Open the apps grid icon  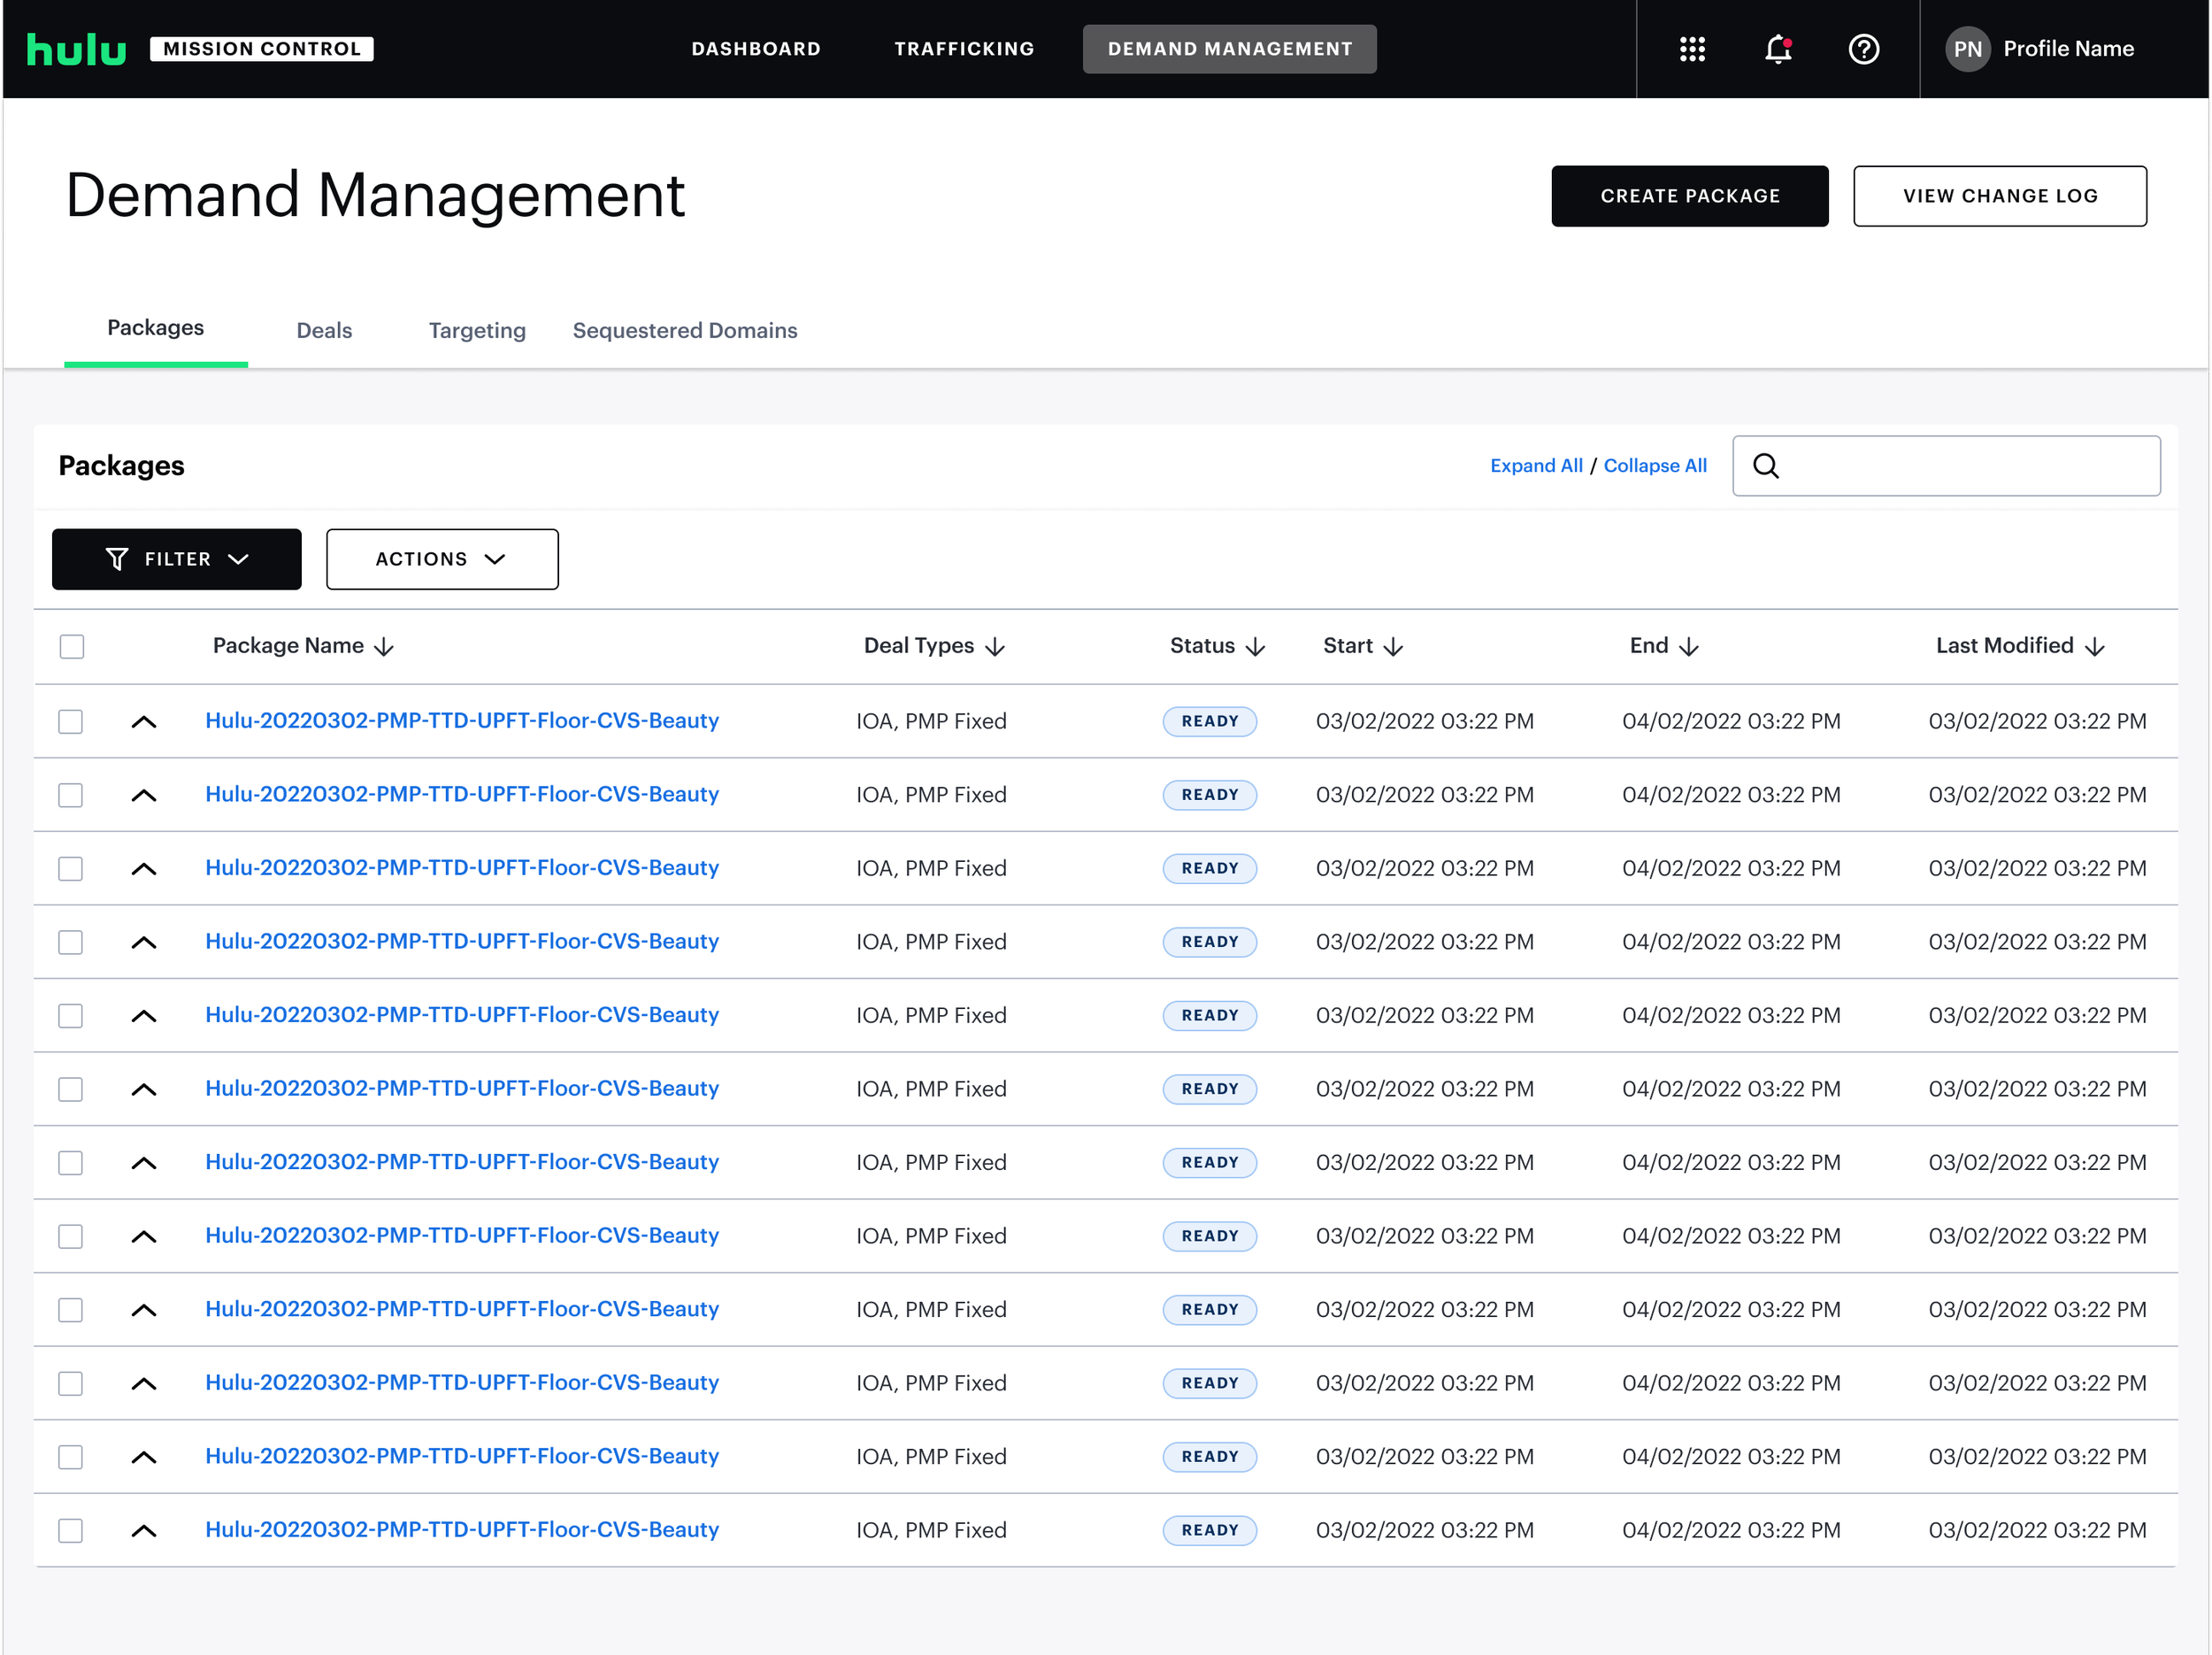point(1692,49)
